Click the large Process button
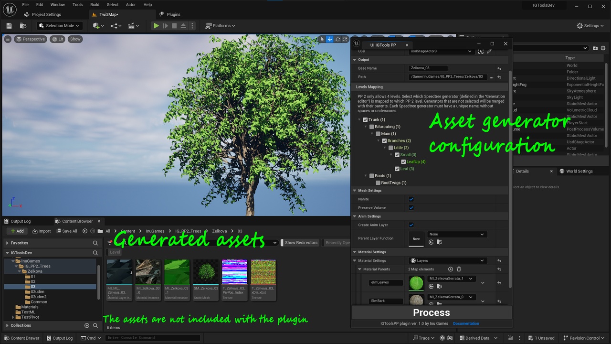Viewport: 611px width, 344px height. tap(432, 312)
